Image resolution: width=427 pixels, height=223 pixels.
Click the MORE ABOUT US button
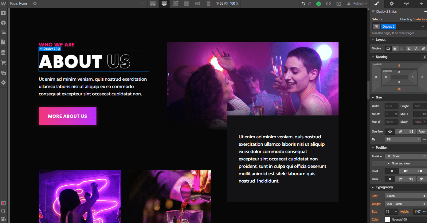pos(68,116)
